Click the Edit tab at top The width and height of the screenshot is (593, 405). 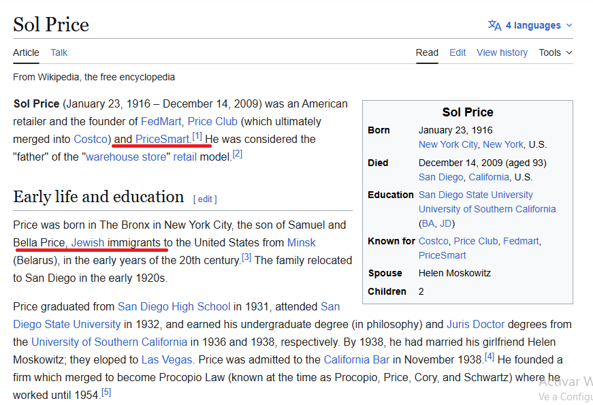coord(458,52)
